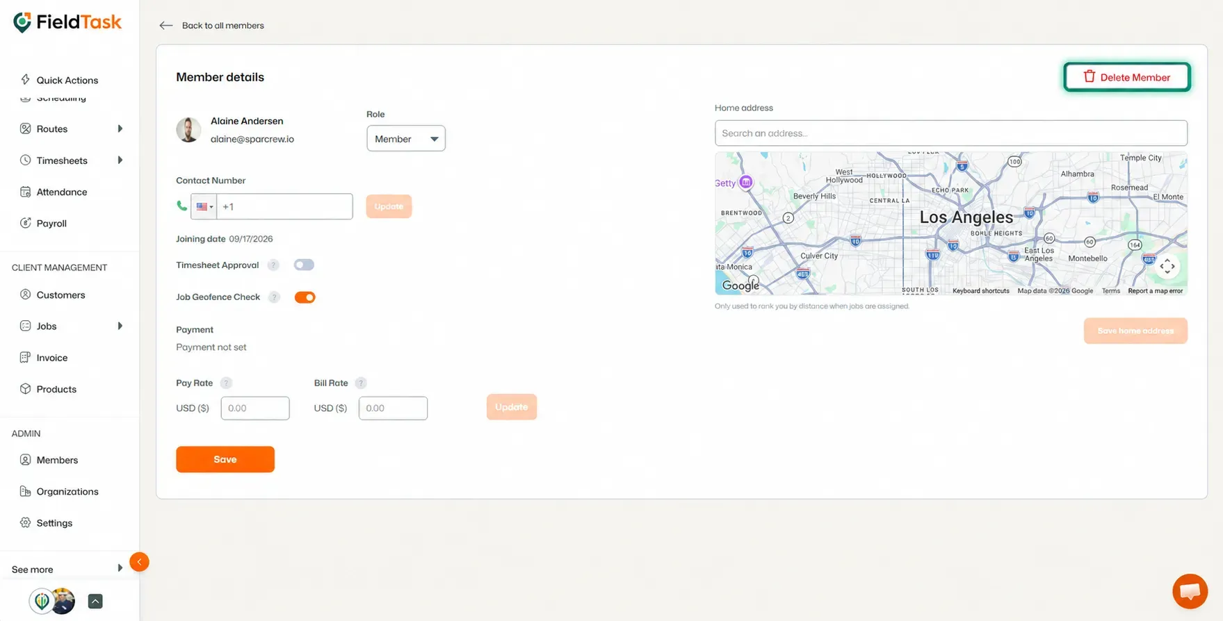
Task: Enable the Timesheet Approval toggle
Action: (x=304, y=265)
